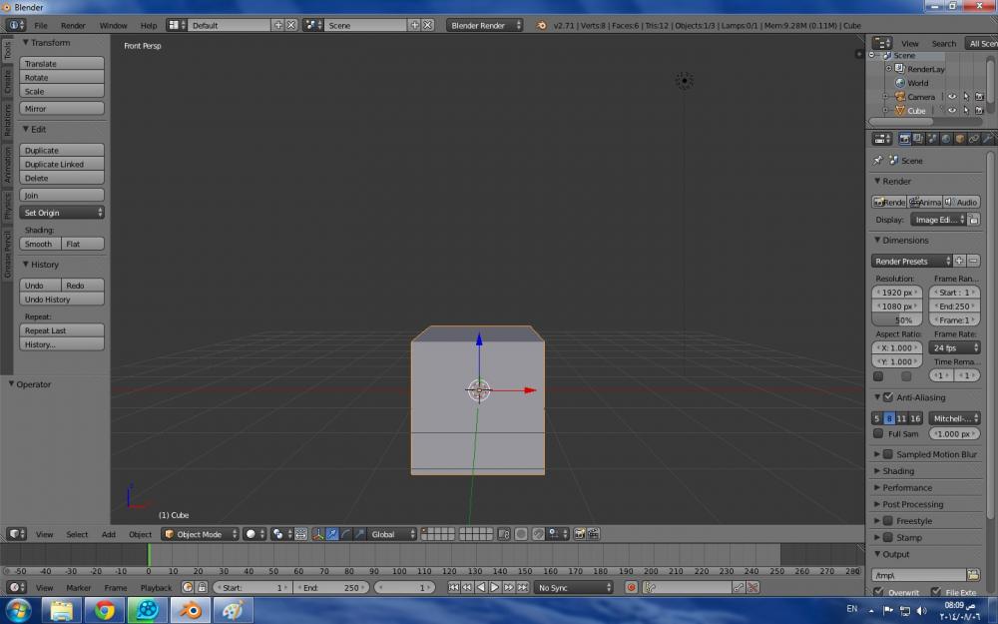Click the output folder browse icon
The width and height of the screenshot is (998, 624).
tap(973, 575)
